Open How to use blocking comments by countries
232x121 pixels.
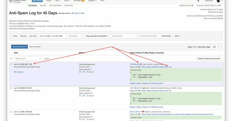coord(205,16)
